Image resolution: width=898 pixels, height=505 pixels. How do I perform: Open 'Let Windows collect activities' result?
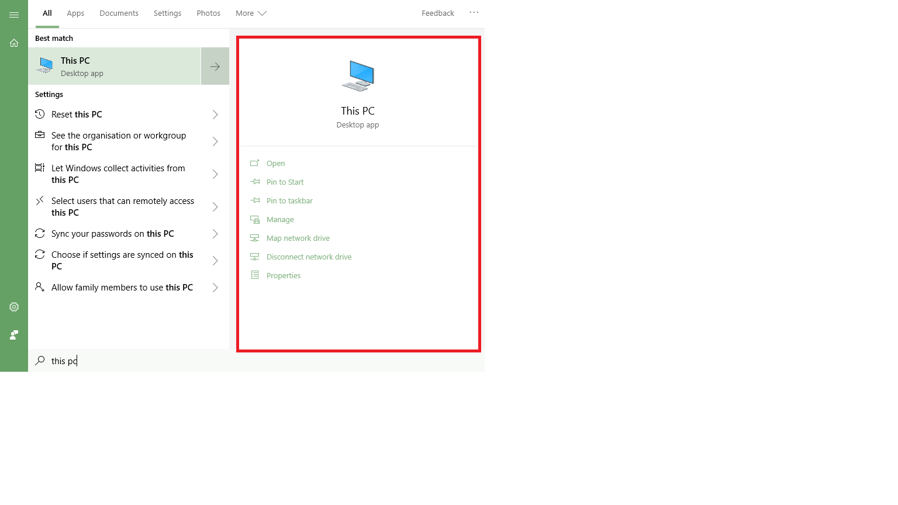click(129, 174)
